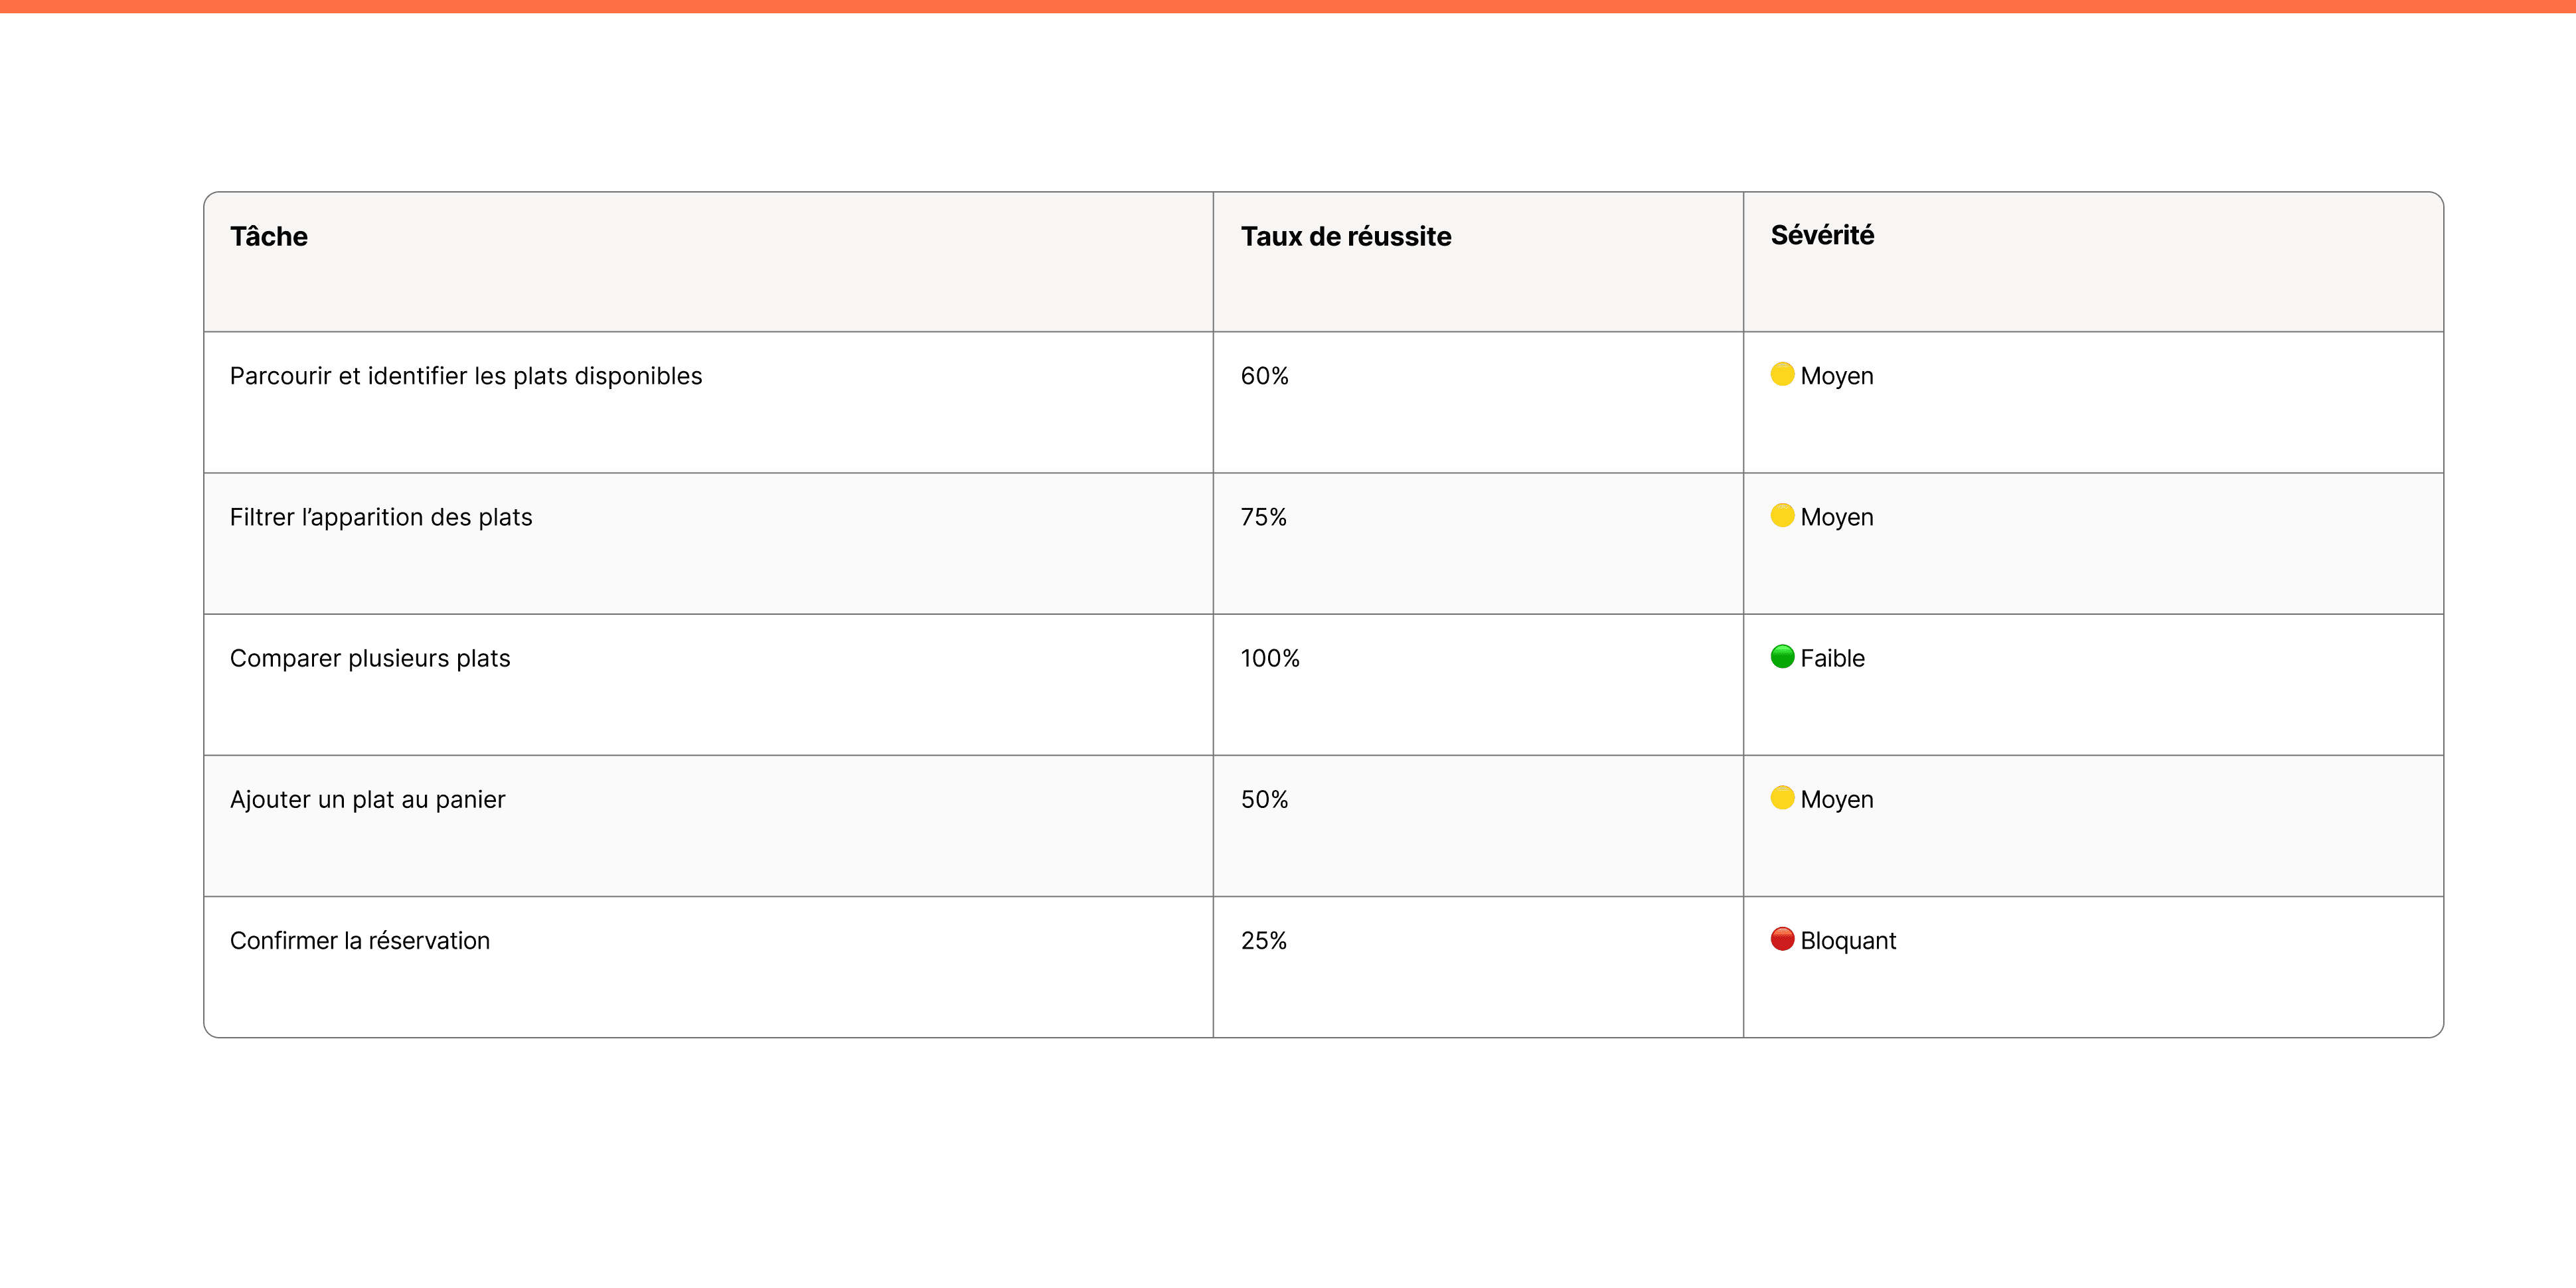
Task: Click yellow severity dot in Filtrer row
Action: pyautogui.click(x=1782, y=515)
